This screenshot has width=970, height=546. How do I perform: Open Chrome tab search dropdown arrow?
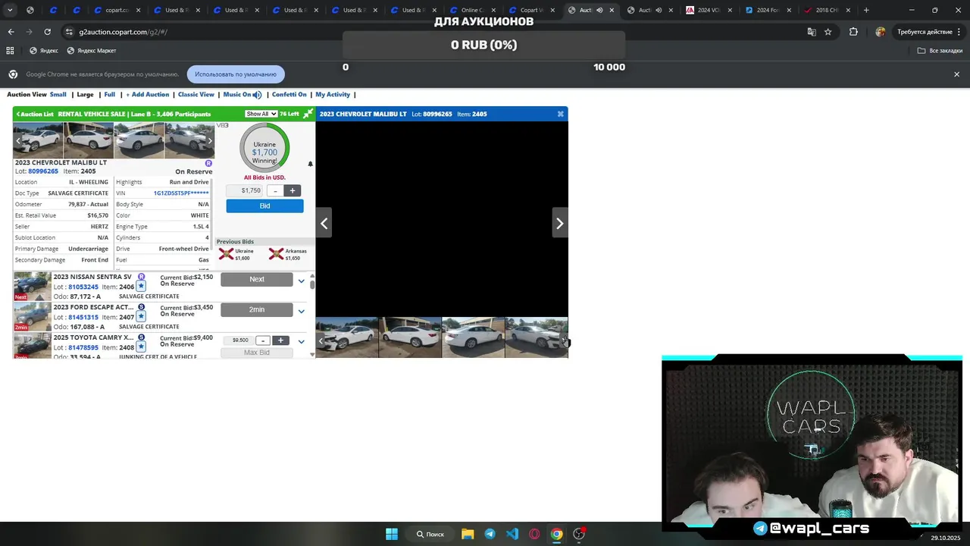point(10,11)
